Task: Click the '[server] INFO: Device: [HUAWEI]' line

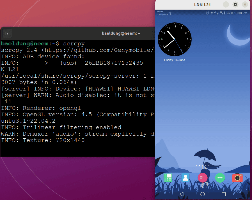Action: point(78,89)
